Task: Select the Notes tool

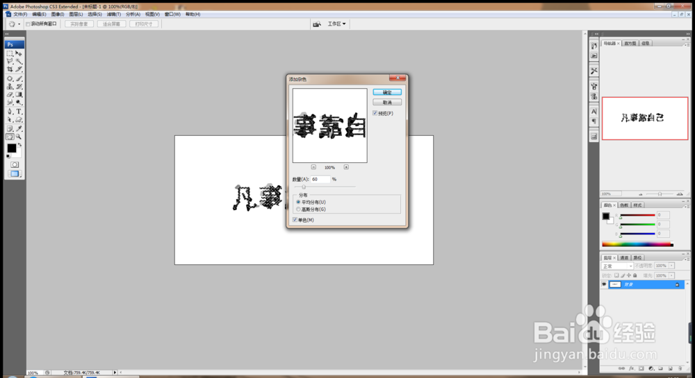Action: coord(10,128)
